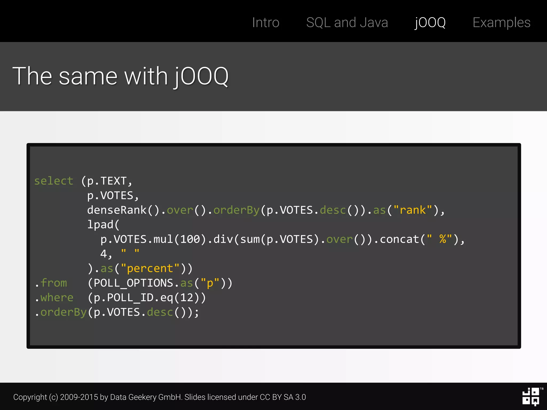The image size is (547, 410).
Task: Click the copyright notice text in the footer
Action: tap(159, 397)
